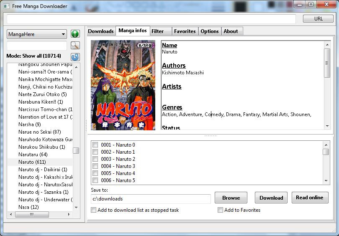This screenshot has height=236, width=339.
Task: Click manga list horizontal scroll right arrow
Action: click(x=69, y=214)
